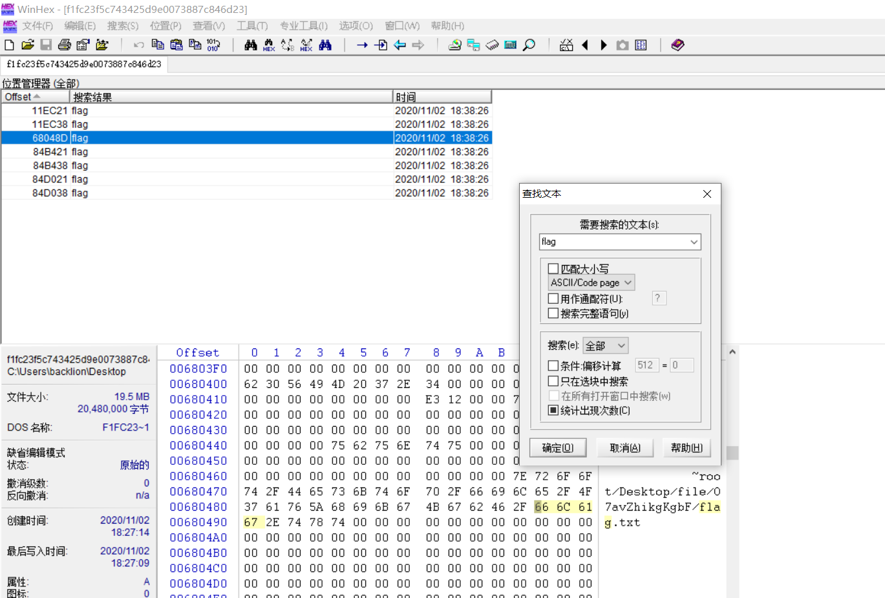The height and width of the screenshot is (598, 885).
Task: Click the table grid toolbar icon
Action: [x=641, y=45]
